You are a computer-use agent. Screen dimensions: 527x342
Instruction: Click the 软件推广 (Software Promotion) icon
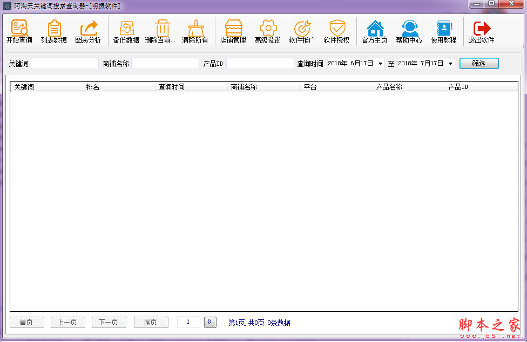coord(302,31)
